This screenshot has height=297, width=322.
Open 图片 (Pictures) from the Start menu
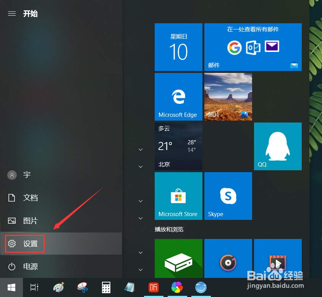point(61,221)
